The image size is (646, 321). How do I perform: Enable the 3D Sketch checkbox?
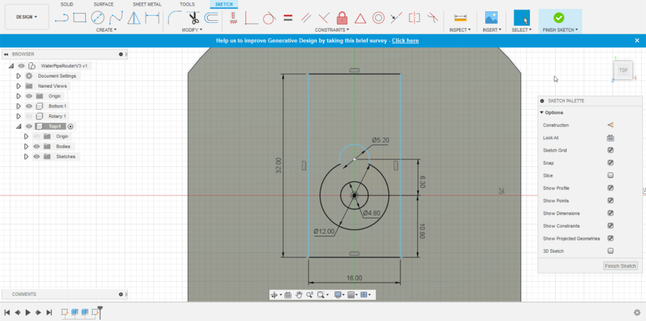610,251
